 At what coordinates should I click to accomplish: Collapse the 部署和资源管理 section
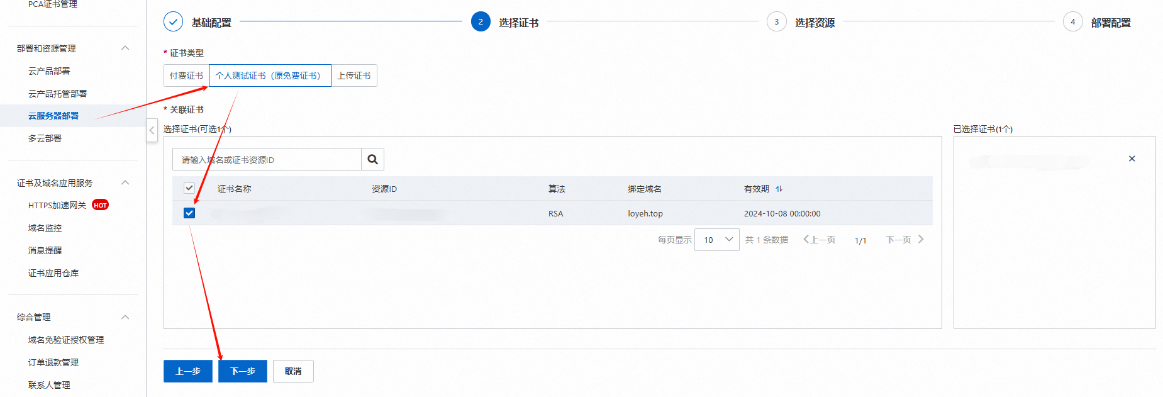(125, 48)
